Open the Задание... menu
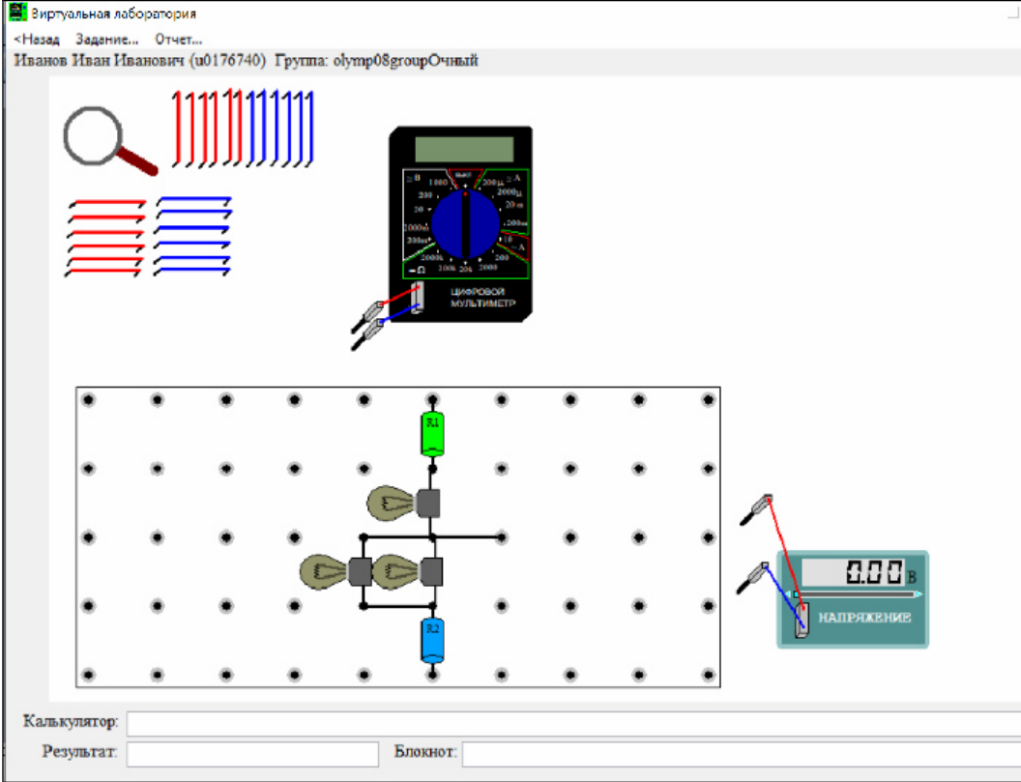Screen dimensions: 1021x782 [x=106, y=39]
